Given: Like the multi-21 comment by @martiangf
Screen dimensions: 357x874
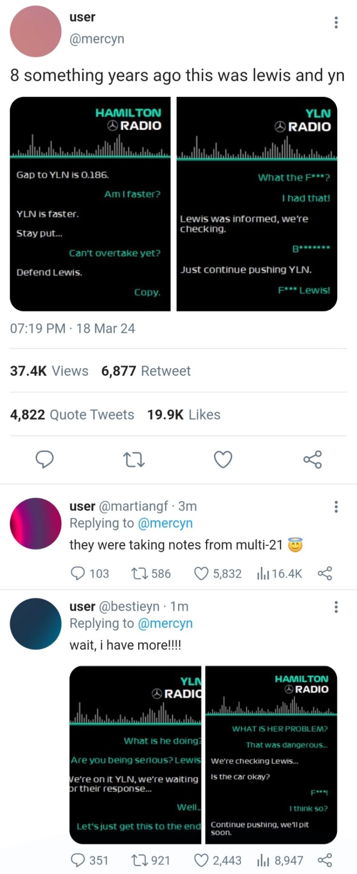Looking at the screenshot, I should [x=201, y=574].
